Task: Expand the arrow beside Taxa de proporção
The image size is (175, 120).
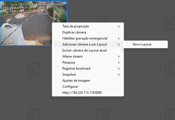Action: [119, 26]
